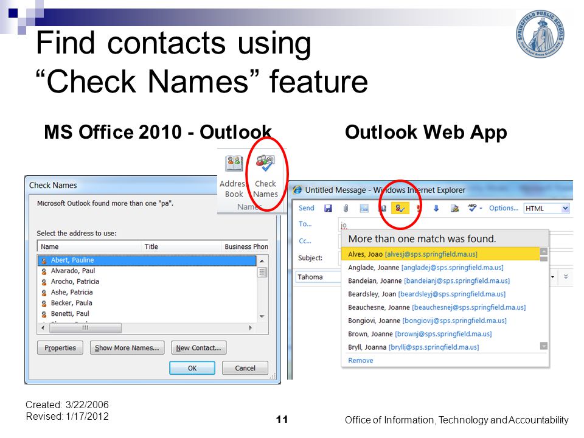This screenshot has height=438, width=584.
Task: Select Becker, Paula in the list
Action: [x=147, y=303]
